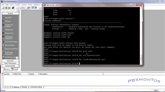Open the View menu
Image resolution: width=165 pixels, height=92 pixels.
coord(12,5)
